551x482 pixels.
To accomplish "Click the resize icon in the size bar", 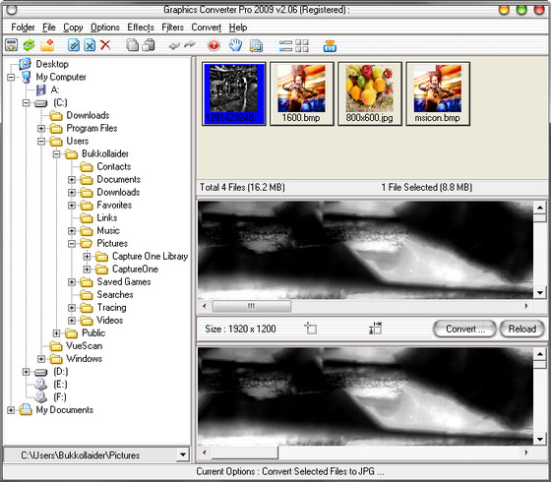I will pos(375,329).
